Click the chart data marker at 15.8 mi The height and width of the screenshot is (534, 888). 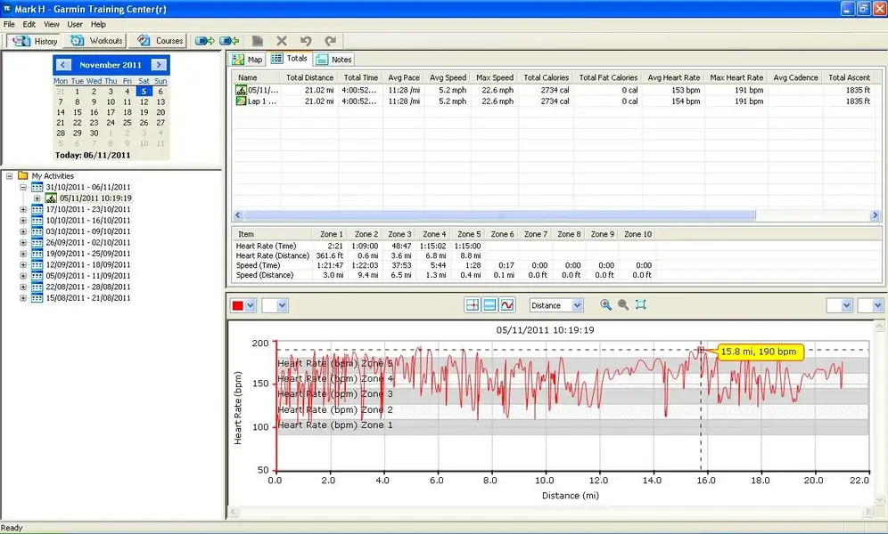701,351
